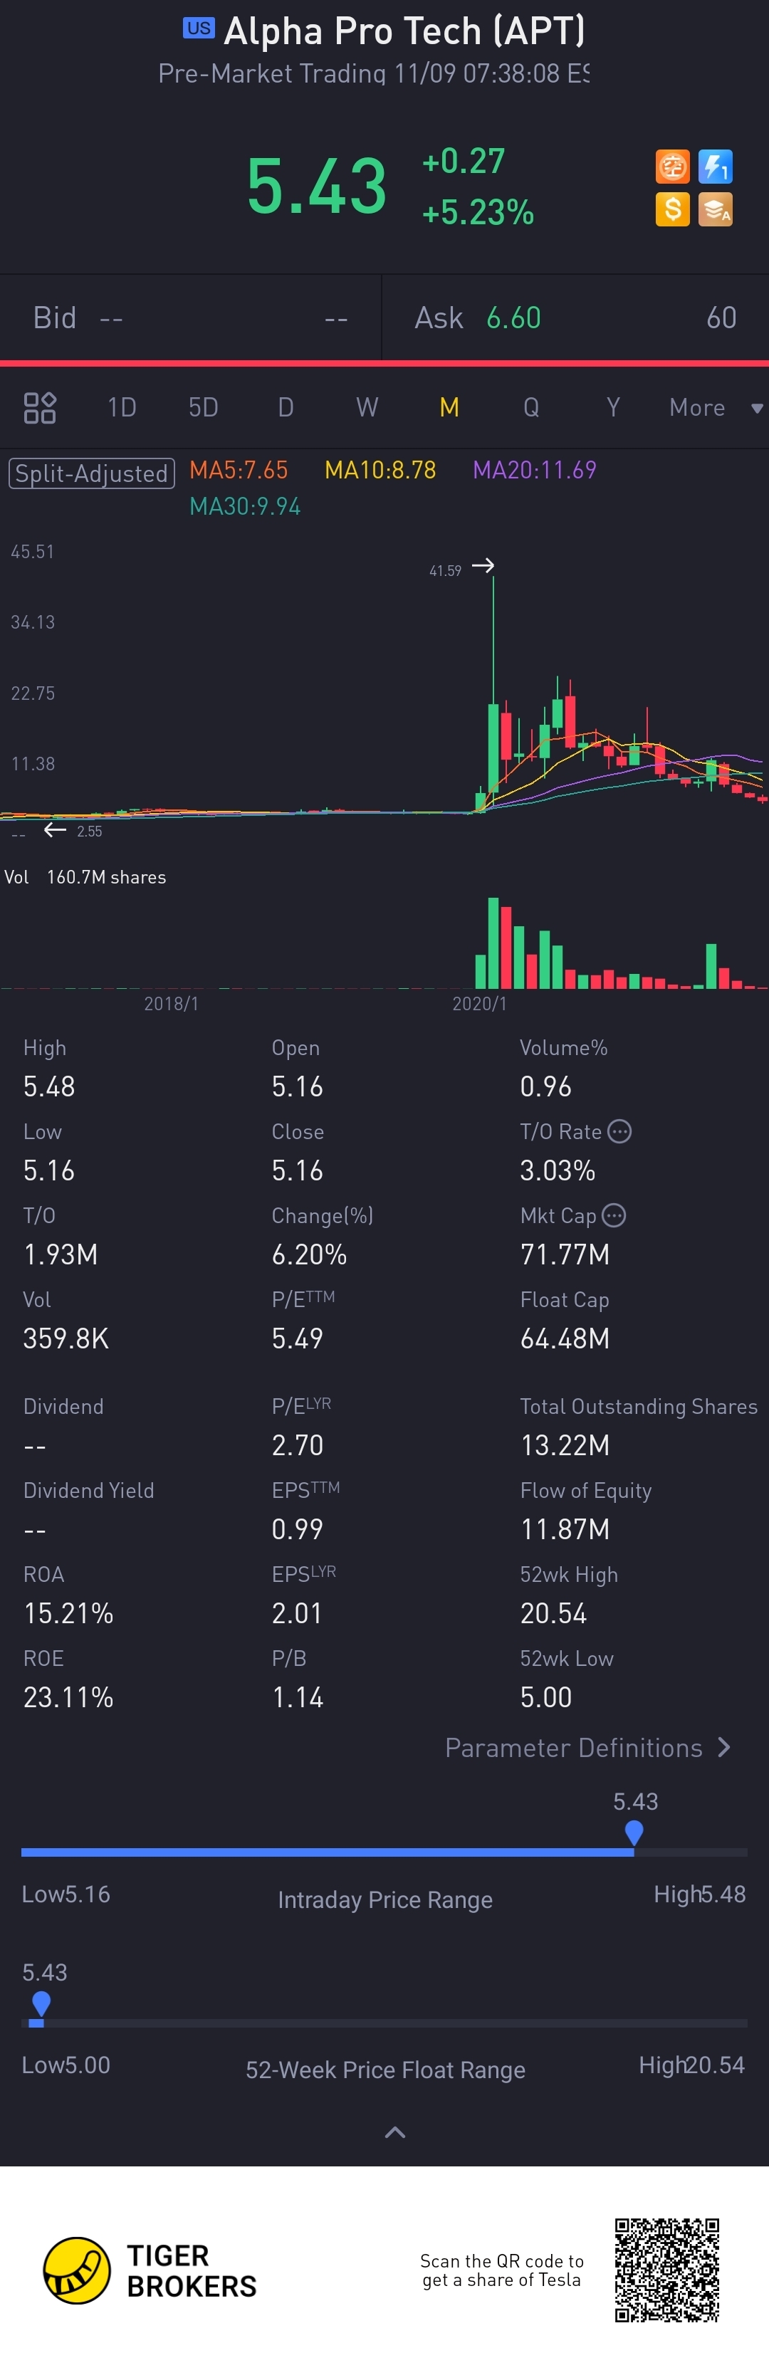This screenshot has width=769, height=2375.
Task: Select the M monthly chart tab
Action: pos(449,407)
